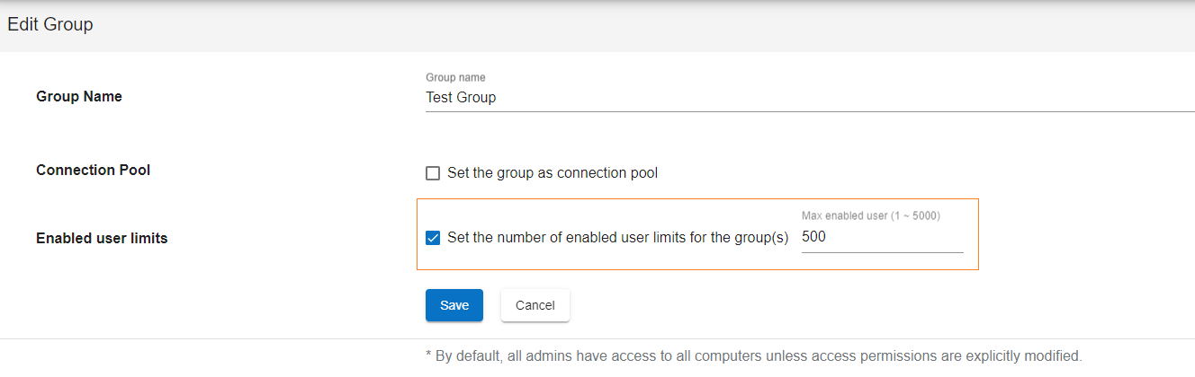Click the Save button

click(x=454, y=305)
